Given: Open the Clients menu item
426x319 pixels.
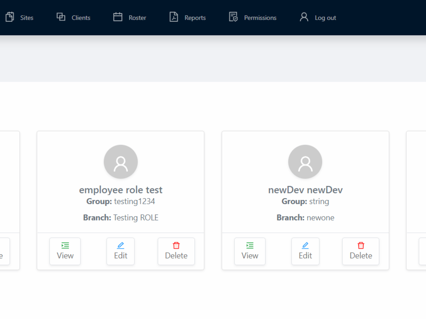Looking at the screenshot, I should pyautogui.click(x=73, y=17).
